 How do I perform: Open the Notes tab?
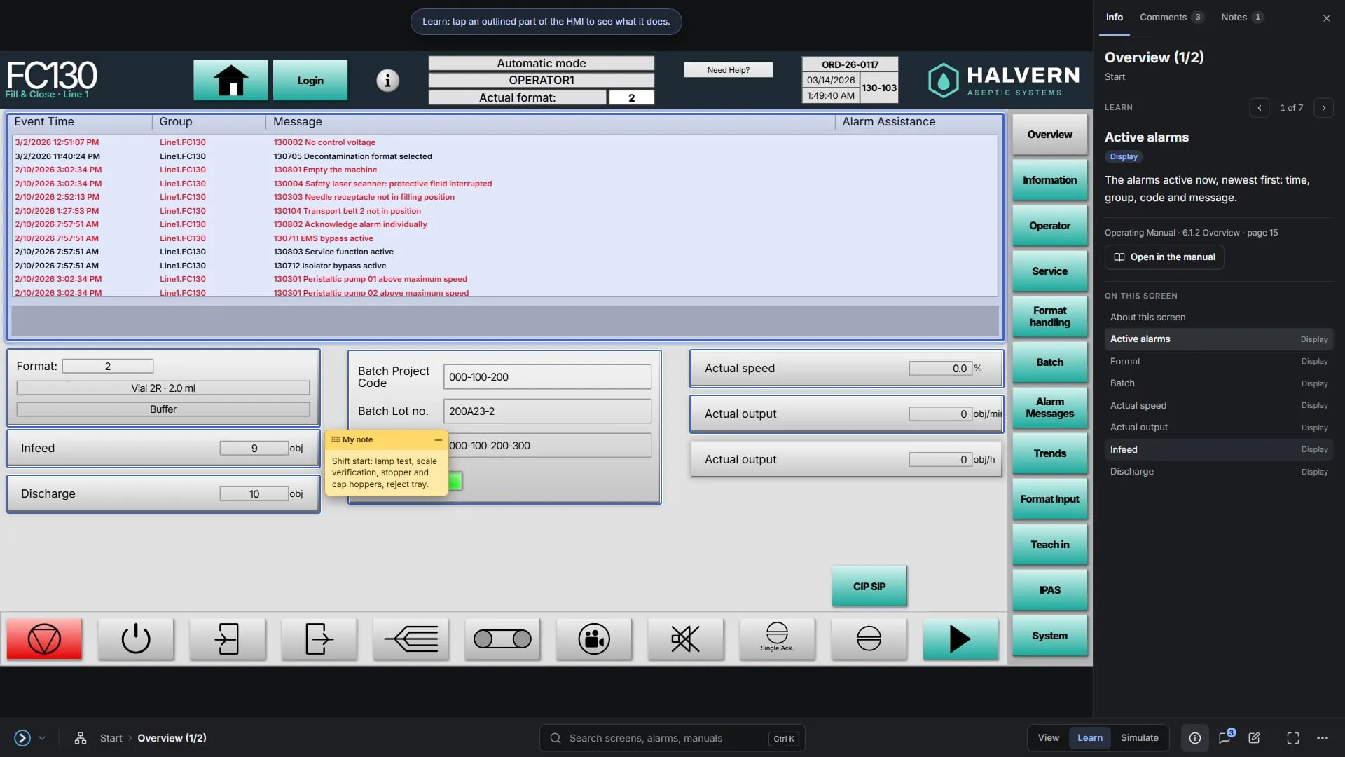(1242, 17)
